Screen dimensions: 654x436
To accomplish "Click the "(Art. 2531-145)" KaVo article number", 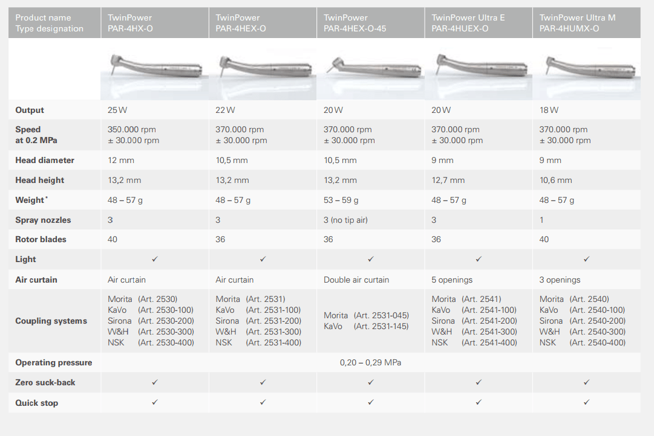I will pyautogui.click(x=381, y=327).
